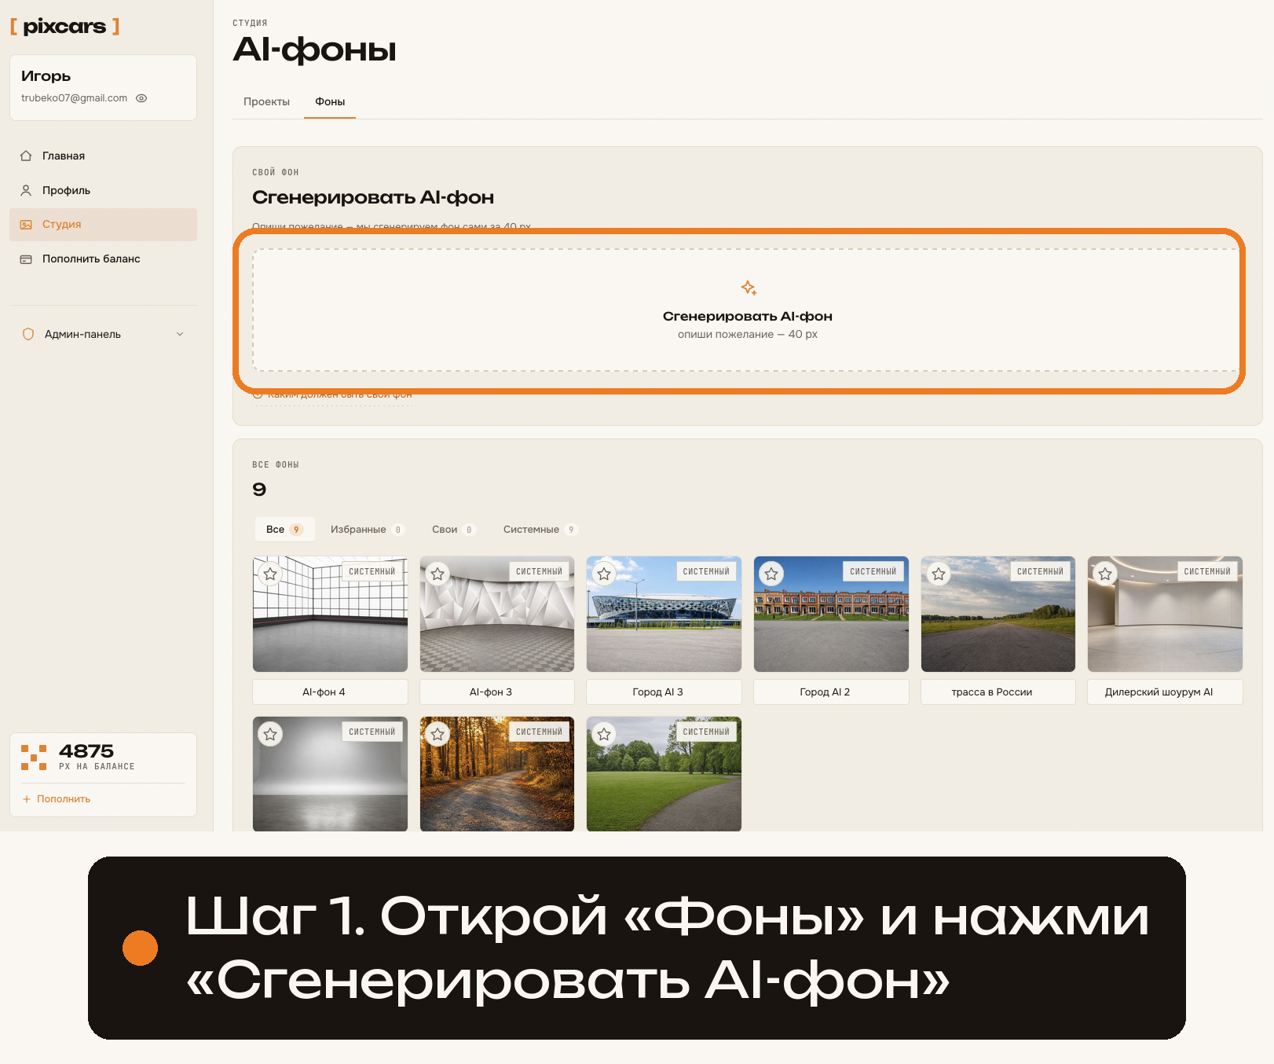Image resolution: width=1274 pixels, height=1064 pixels.
Task: Open the Админ-панель menu item
Action: pos(103,334)
